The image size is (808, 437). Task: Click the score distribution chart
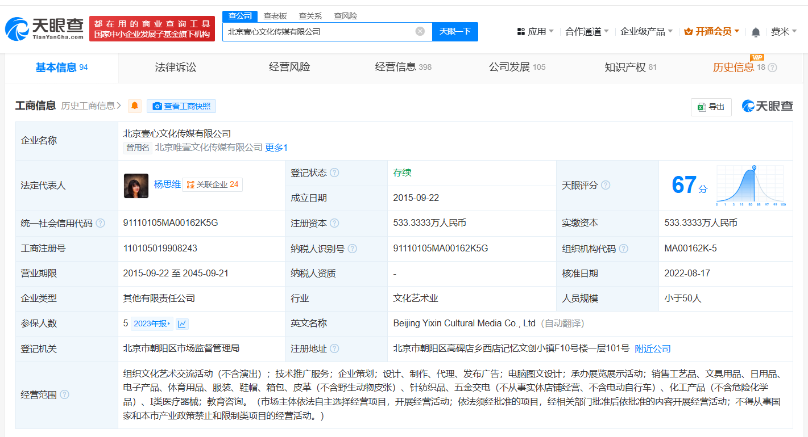751,186
